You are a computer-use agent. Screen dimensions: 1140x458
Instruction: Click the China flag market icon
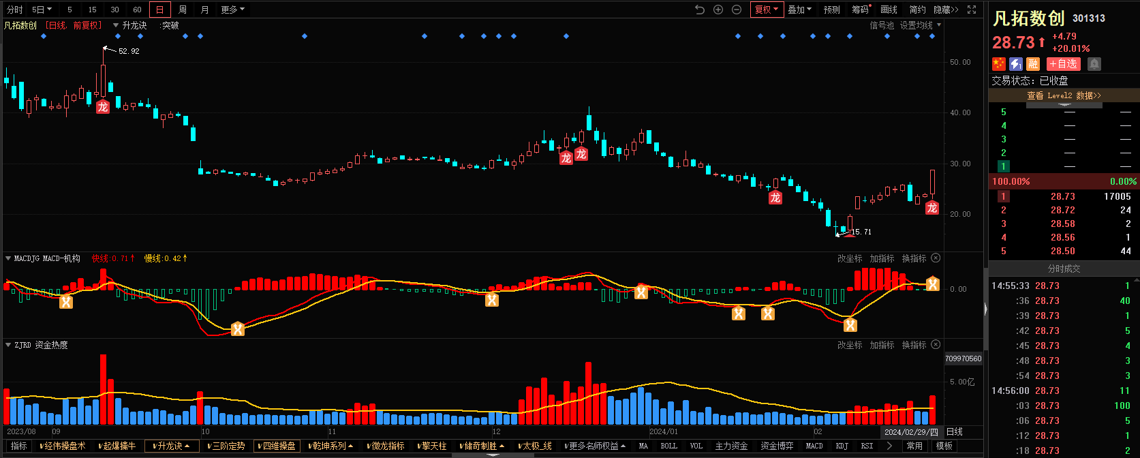(x=999, y=63)
